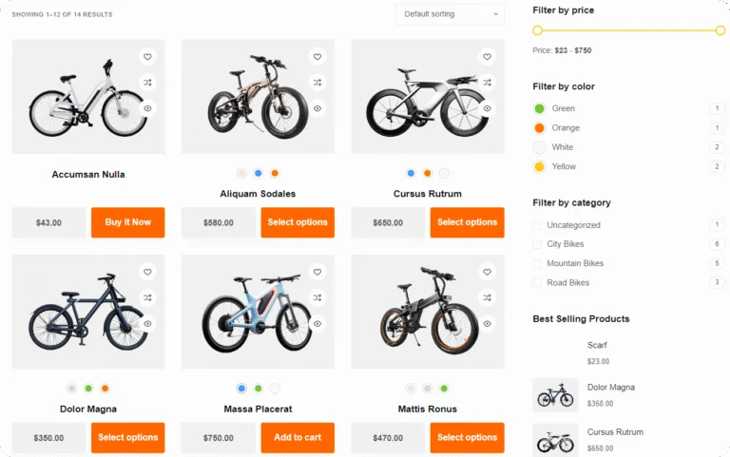This screenshot has width=730, height=457.
Task: Filter products by Orange color
Action: 539,128
